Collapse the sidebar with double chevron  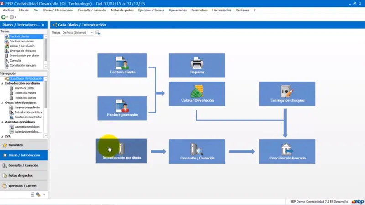pos(43,25)
